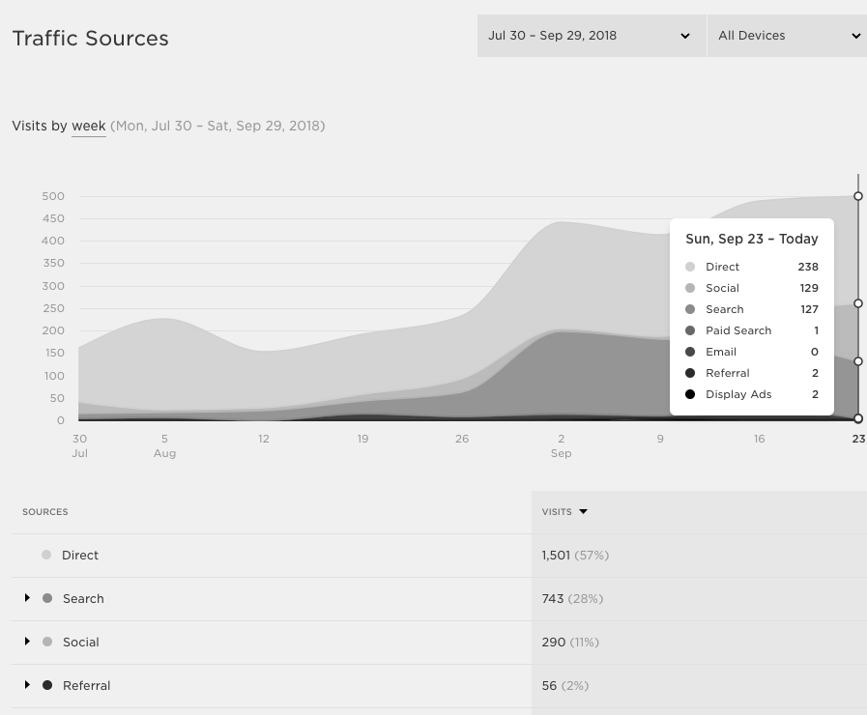This screenshot has height=715, width=867.
Task: Click the Visits sort descending arrow icon
Action: tap(583, 512)
